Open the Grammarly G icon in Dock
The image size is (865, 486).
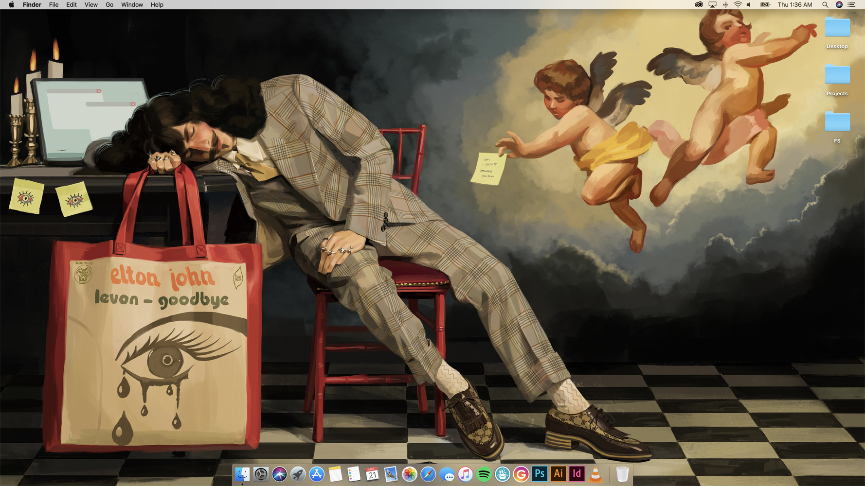click(521, 474)
